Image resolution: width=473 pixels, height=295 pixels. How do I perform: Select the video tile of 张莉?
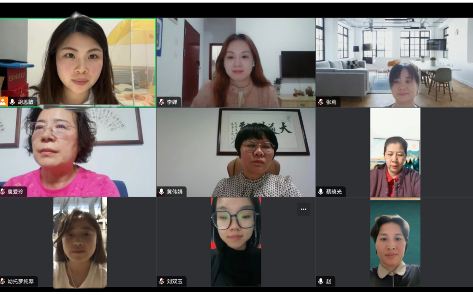394,62
